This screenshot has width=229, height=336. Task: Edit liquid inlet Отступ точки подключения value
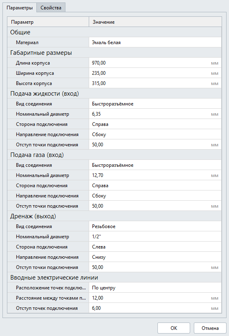tap(155, 145)
